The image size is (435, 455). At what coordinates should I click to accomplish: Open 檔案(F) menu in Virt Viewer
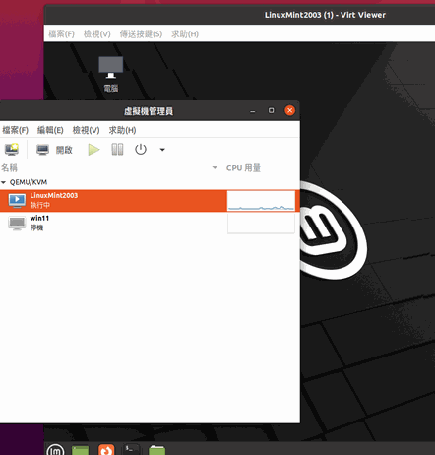point(61,33)
